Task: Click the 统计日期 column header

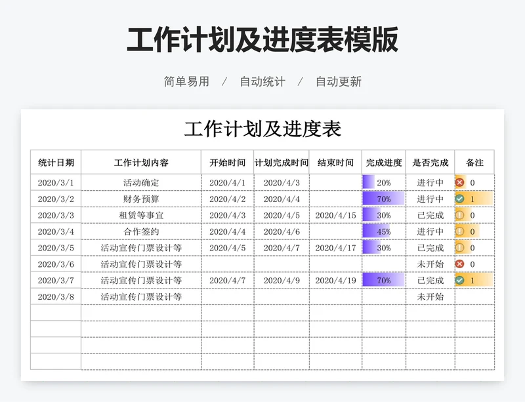Action: pyautogui.click(x=56, y=163)
